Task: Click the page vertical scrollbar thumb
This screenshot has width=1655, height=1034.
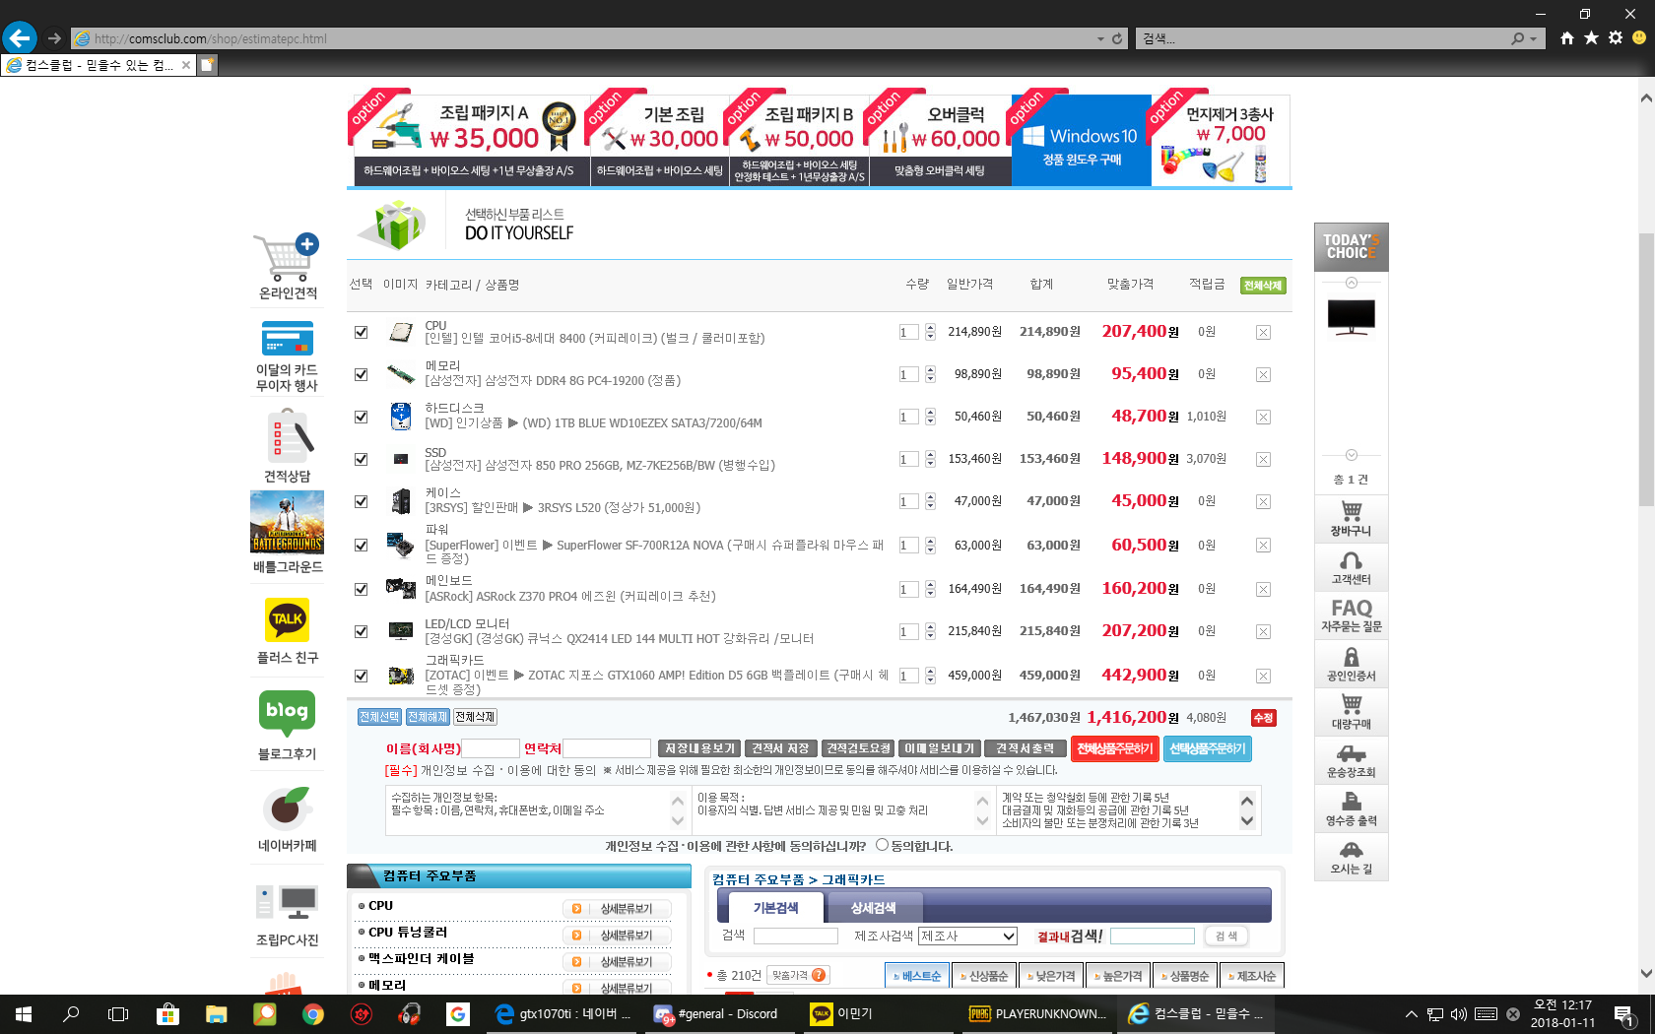Action: tap(1646, 369)
